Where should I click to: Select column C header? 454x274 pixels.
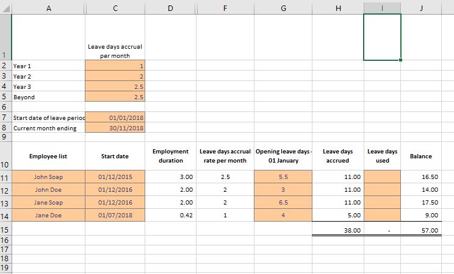[115, 6]
